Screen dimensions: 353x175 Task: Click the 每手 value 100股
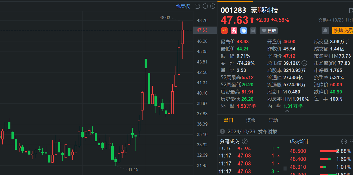pyautogui.click(x=336, y=99)
